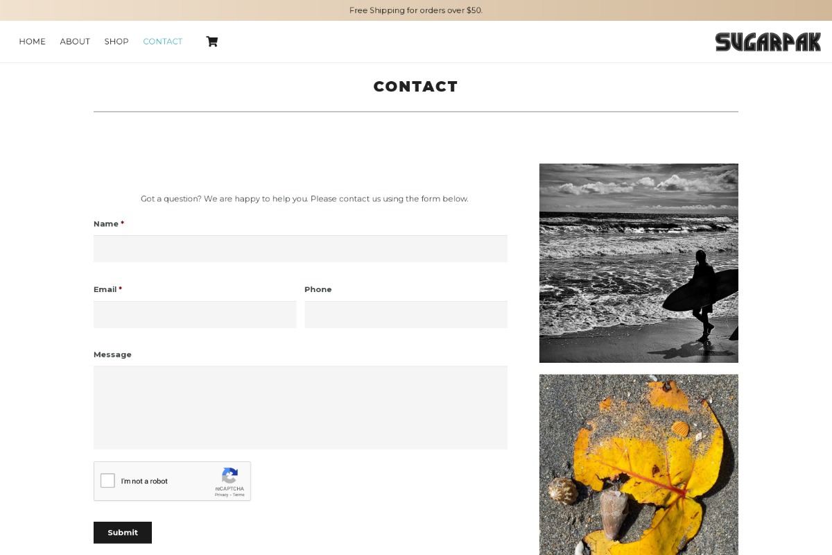The width and height of the screenshot is (832, 555).
Task: Open the SHOP menu item
Action: pos(116,42)
